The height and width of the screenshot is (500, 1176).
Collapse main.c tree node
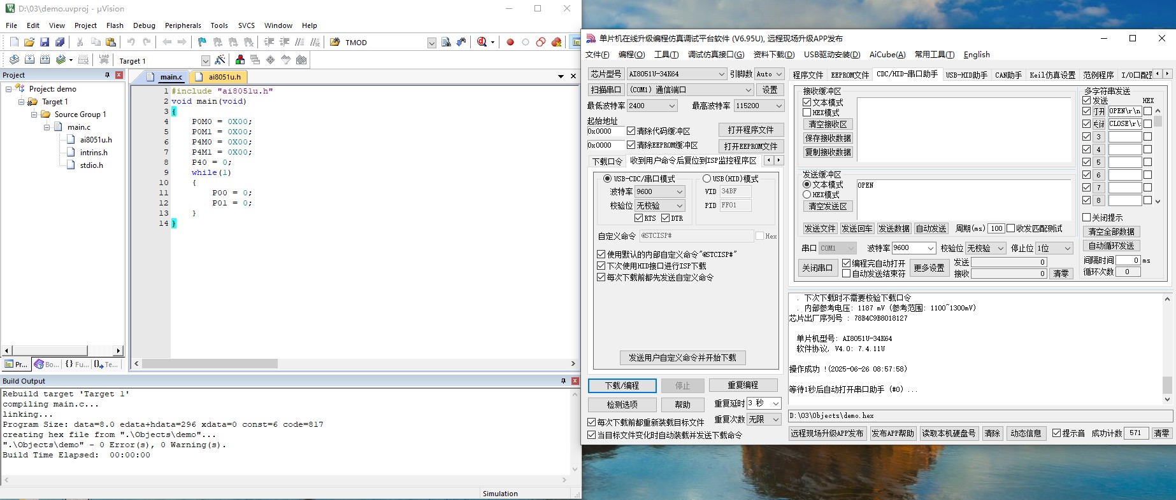tap(47, 127)
